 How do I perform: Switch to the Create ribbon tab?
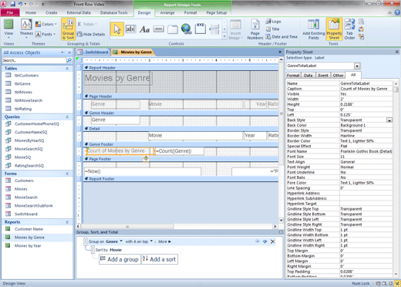(52, 12)
